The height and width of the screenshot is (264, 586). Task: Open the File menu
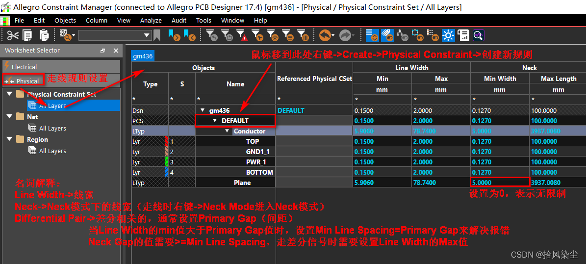[x=19, y=21]
